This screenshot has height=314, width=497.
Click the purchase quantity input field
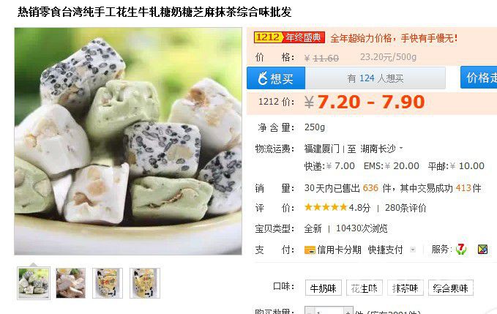[329, 310]
